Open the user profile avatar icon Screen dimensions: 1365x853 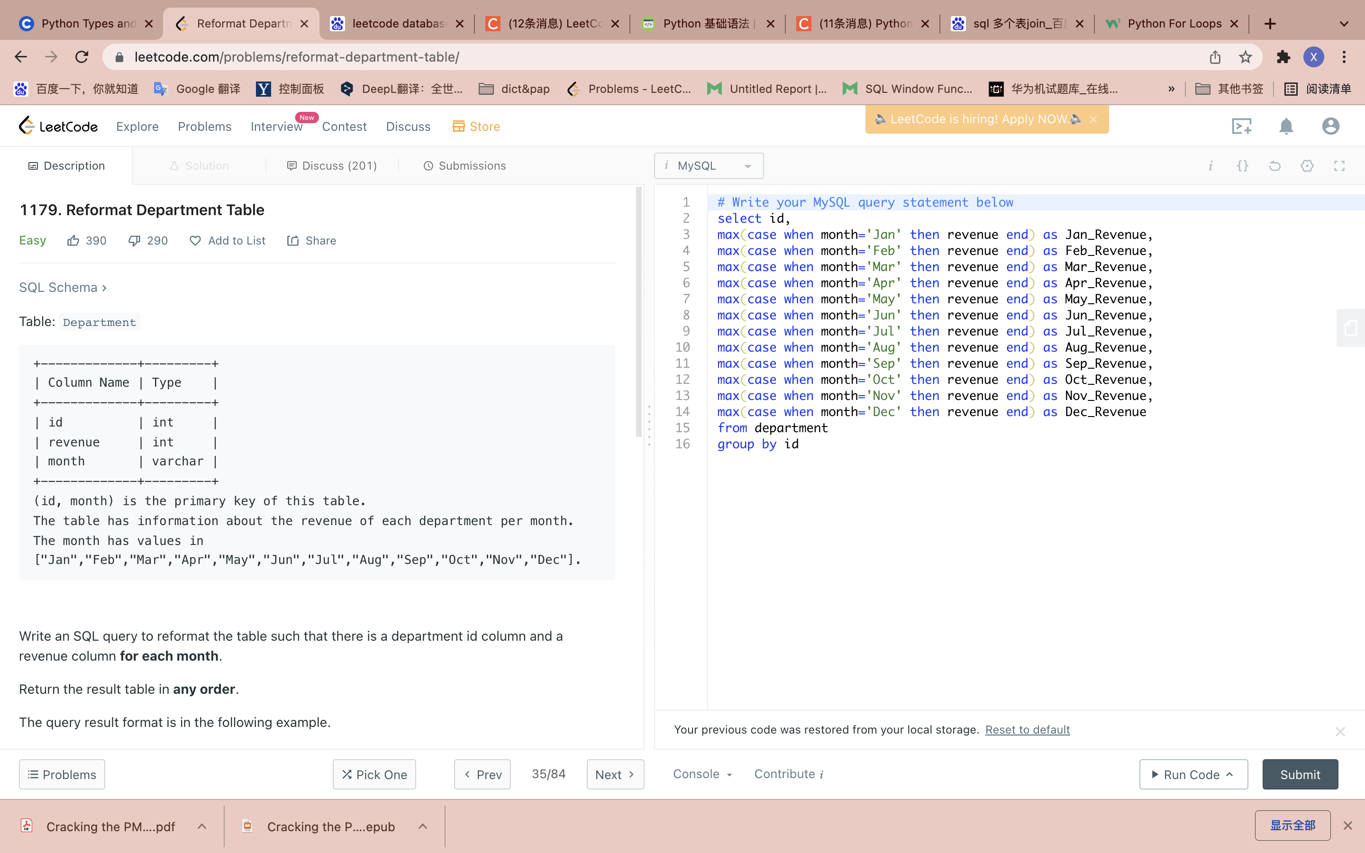(x=1330, y=127)
